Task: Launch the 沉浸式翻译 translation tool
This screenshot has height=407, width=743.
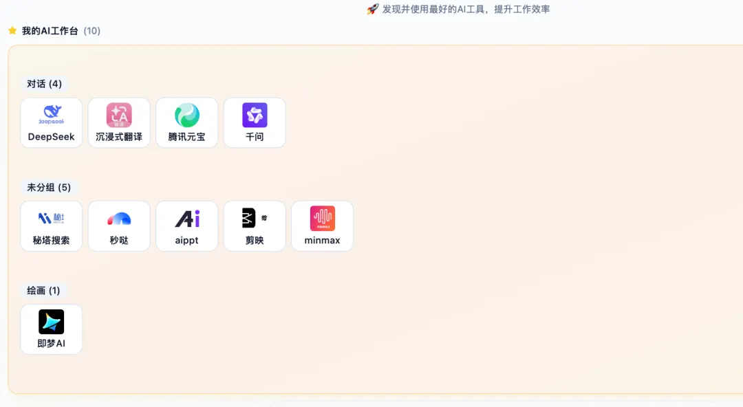Action: pyautogui.click(x=119, y=122)
